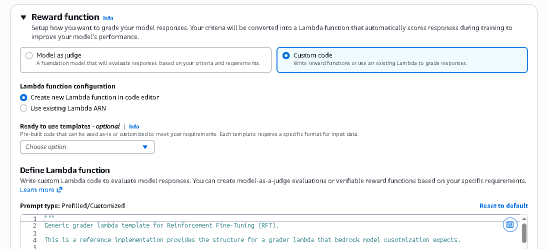Choose Use existing Lambda ARN radio button
Viewport: 548px width, 249px height.
tap(23, 108)
